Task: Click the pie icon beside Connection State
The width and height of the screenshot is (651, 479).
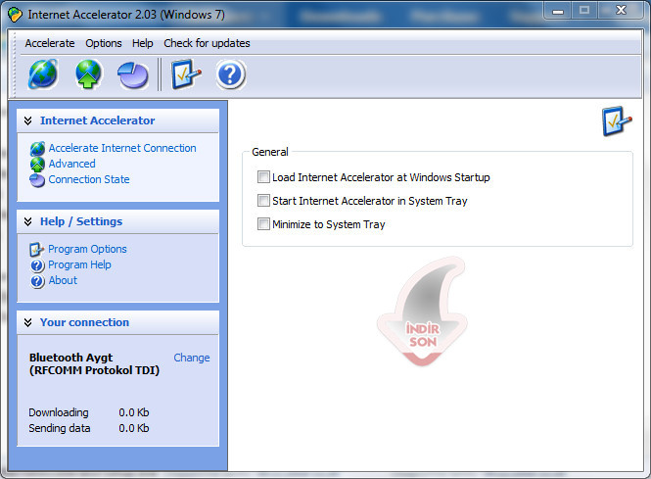Action: click(x=37, y=180)
